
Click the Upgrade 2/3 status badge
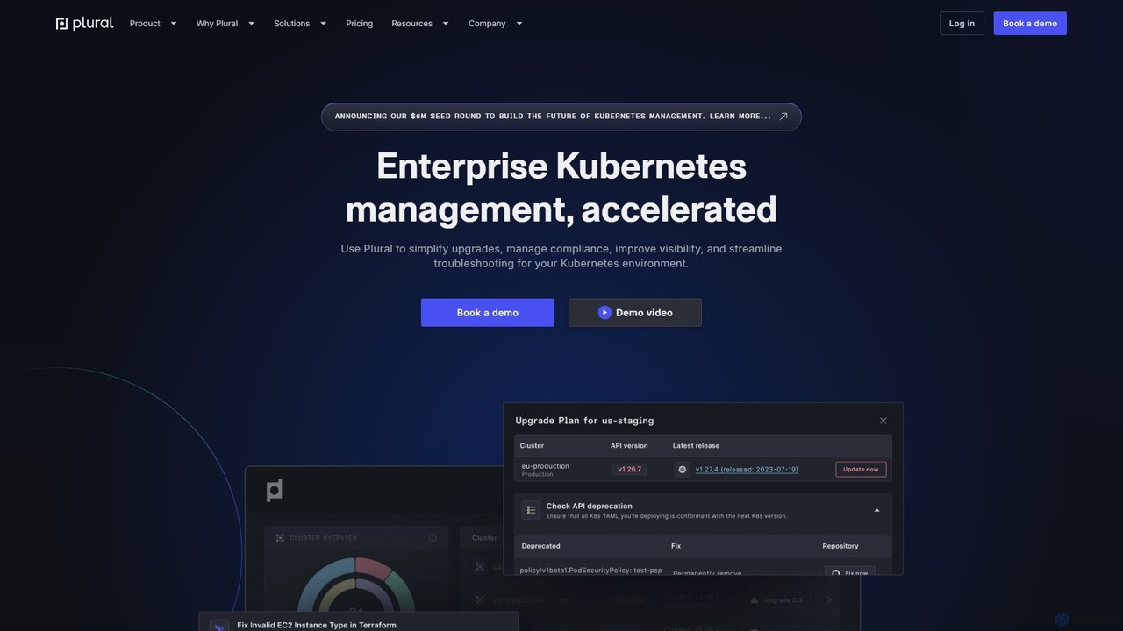tap(776, 600)
